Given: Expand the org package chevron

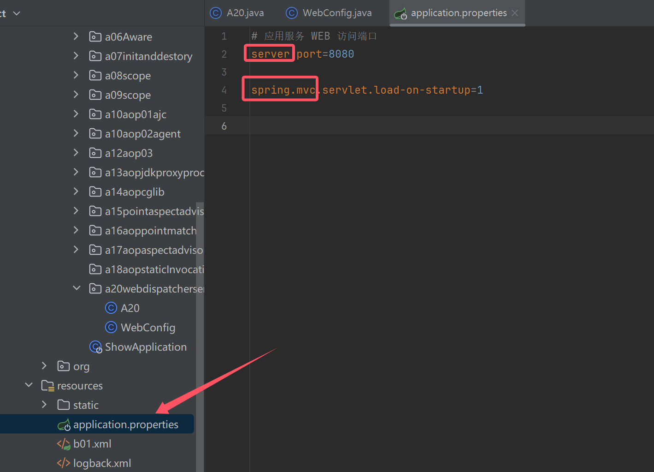Looking at the screenshot, I should [44, 366].
